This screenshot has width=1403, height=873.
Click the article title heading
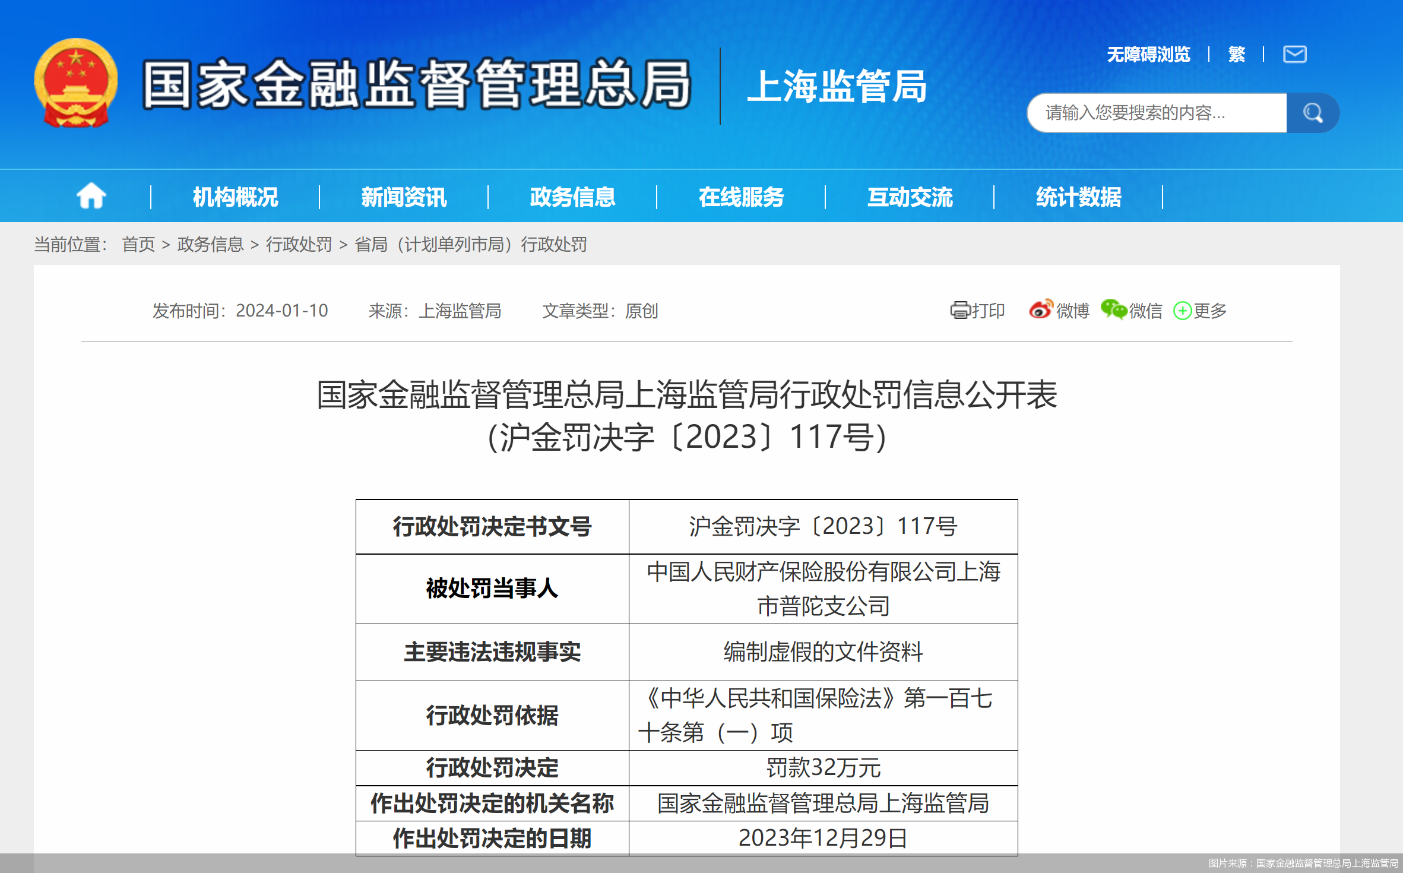point(687,394)
